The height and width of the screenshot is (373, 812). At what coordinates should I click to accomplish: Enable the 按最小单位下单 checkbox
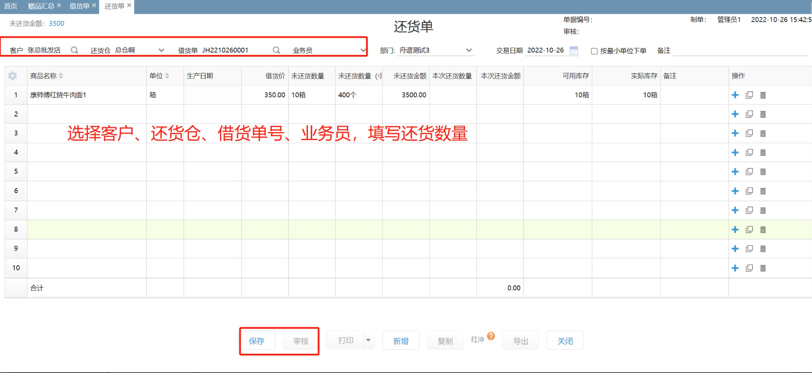pyautogui.click(x=594, y=51)
